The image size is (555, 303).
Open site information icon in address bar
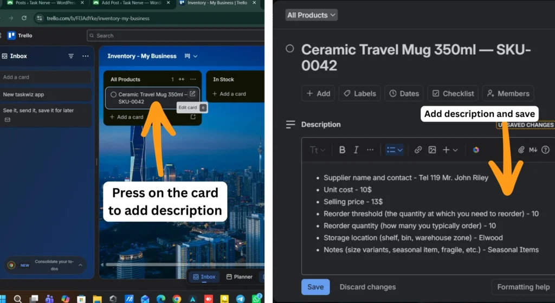[40, 18]
